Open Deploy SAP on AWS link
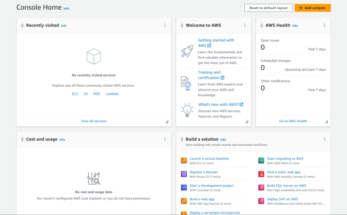 click(282, 199)
